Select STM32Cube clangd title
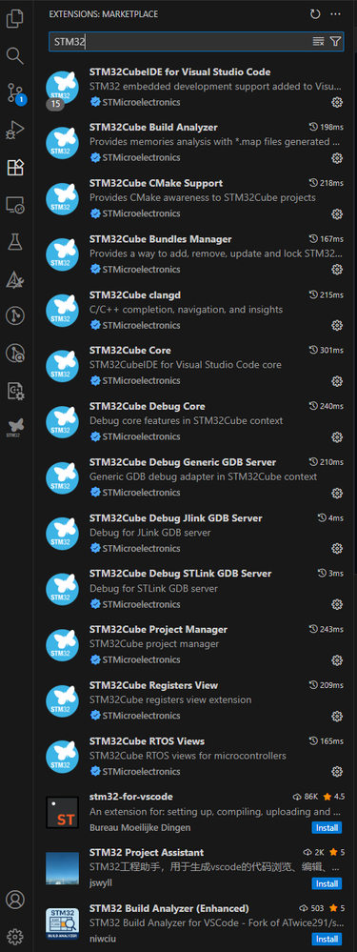Viewport: 357px width, 952px height. 135,295
